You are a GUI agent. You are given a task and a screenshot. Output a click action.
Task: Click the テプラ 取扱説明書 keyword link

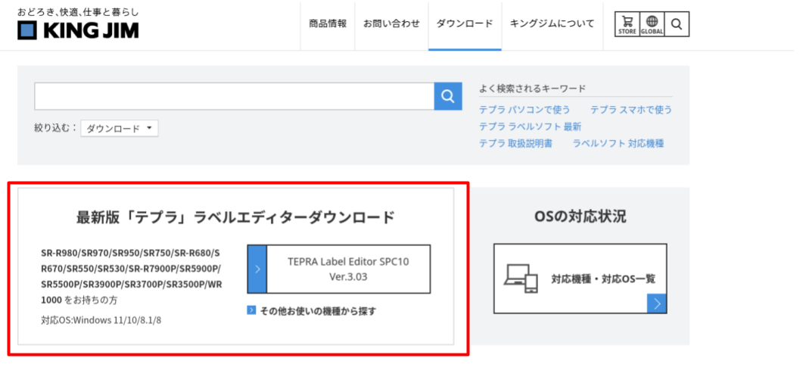tap(515, 144)
